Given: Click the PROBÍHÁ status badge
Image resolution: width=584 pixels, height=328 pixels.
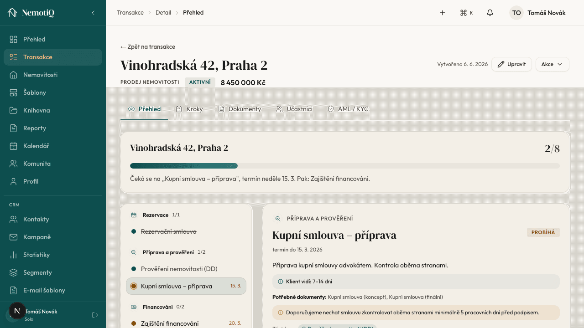Looking at the screenshot, I should pos(543,232).
